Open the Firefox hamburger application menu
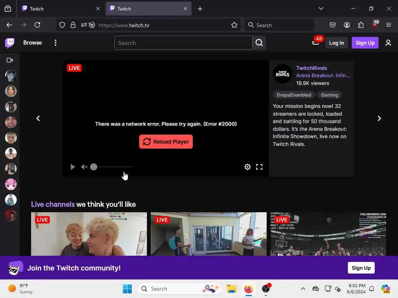The height and width of the screenshot is (298, 398). pyautogui.click(x=389, y=25)
